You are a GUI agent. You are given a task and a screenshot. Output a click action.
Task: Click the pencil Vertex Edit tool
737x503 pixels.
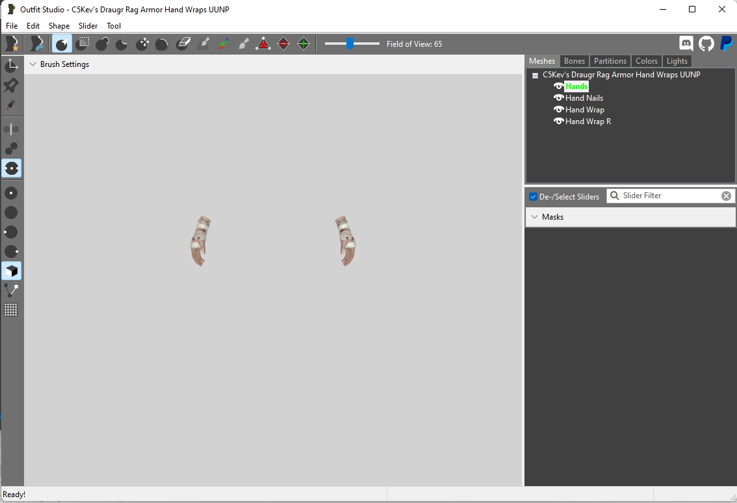click(11, 105)
